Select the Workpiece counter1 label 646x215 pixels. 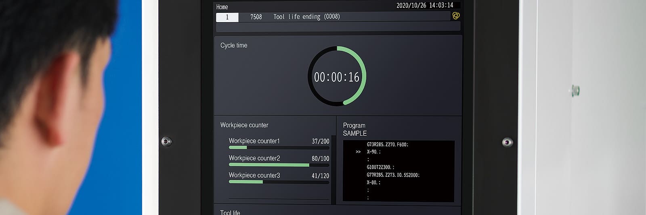point(254,141)
